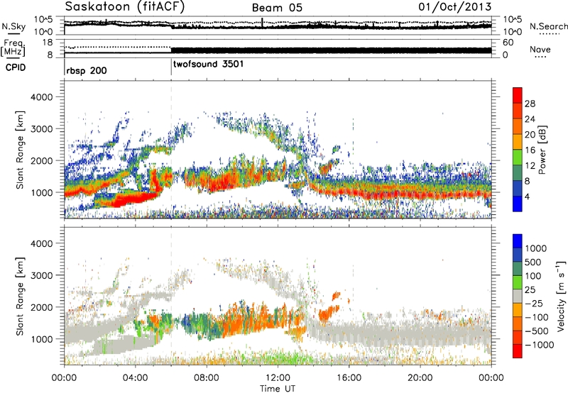Click the '3000' range tick of the Power panel
Screen dimensions: 568x393
click(x=42, y=129)
